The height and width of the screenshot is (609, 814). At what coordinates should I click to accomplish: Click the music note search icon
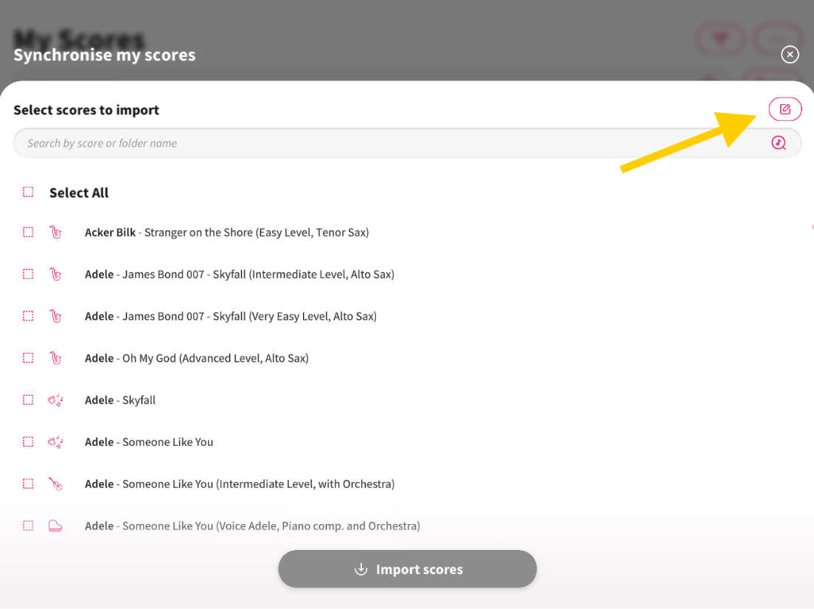tap(779, 142)
